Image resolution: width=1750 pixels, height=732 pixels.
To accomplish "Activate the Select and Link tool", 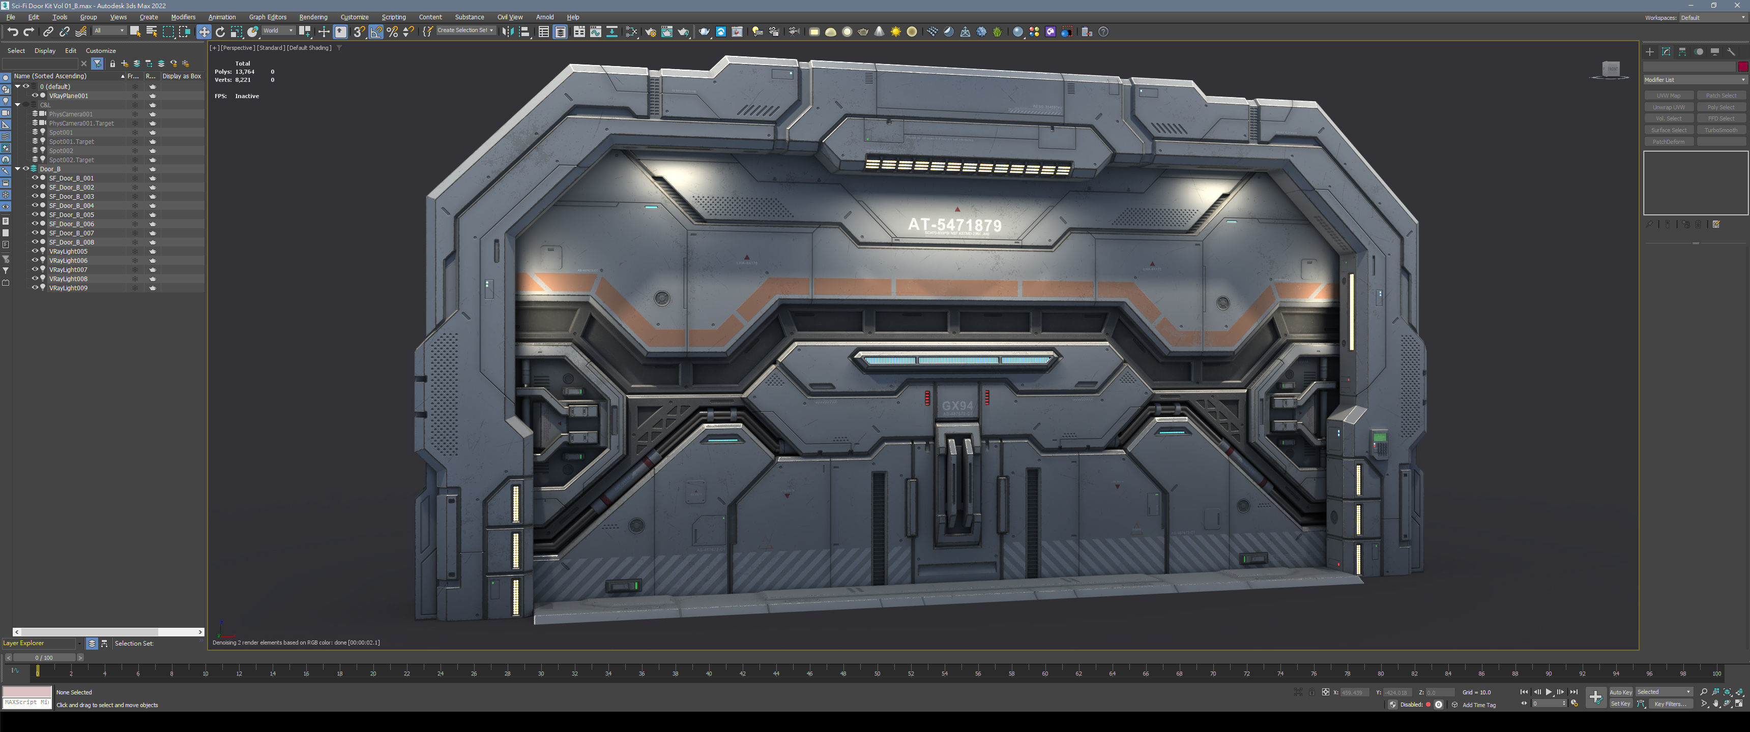I will 47,31.
